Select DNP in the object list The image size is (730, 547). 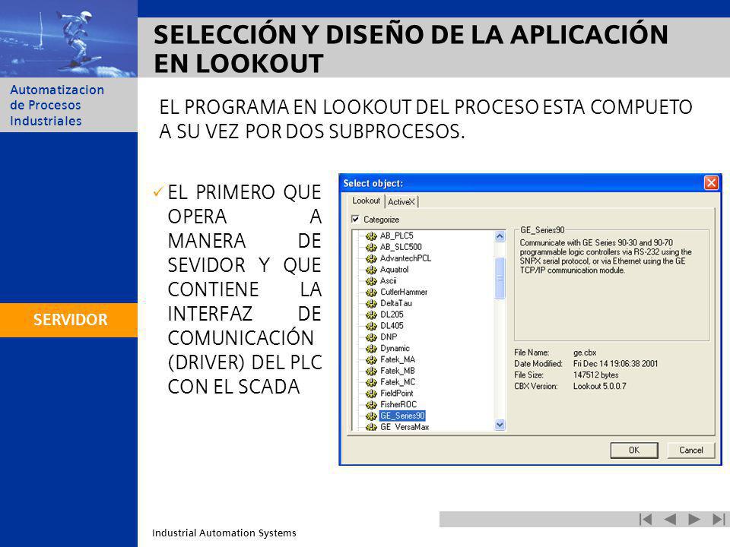[x=389, y=337]
